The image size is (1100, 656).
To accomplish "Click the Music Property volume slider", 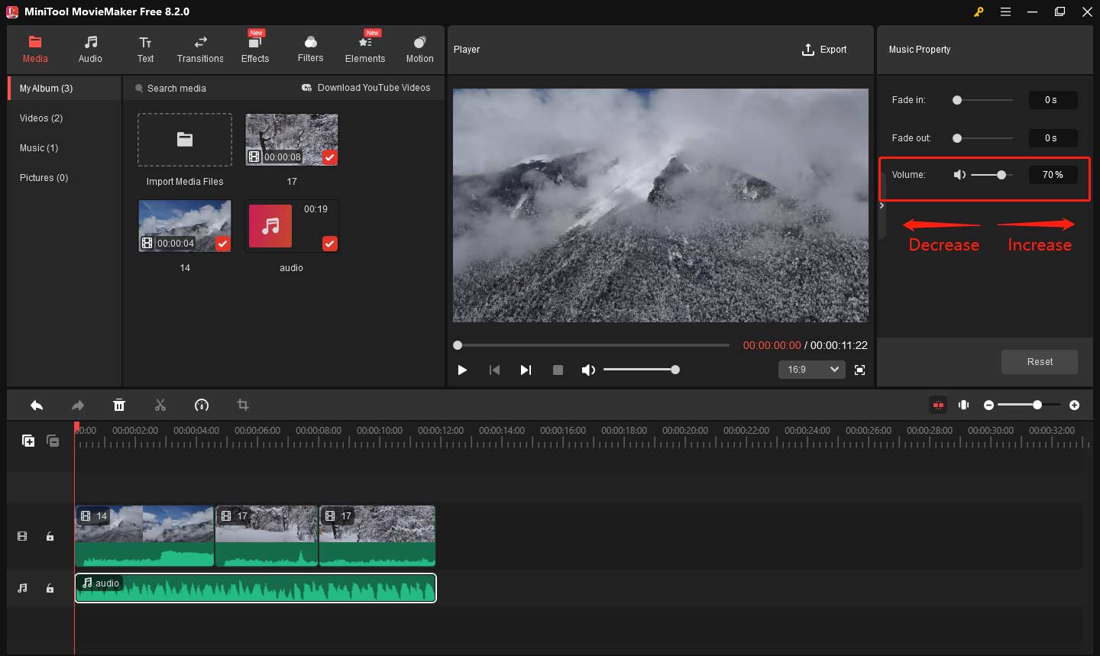I will pyautogui.click(x=992, y=175).
